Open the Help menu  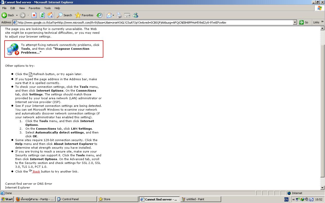tap(57, 8)
